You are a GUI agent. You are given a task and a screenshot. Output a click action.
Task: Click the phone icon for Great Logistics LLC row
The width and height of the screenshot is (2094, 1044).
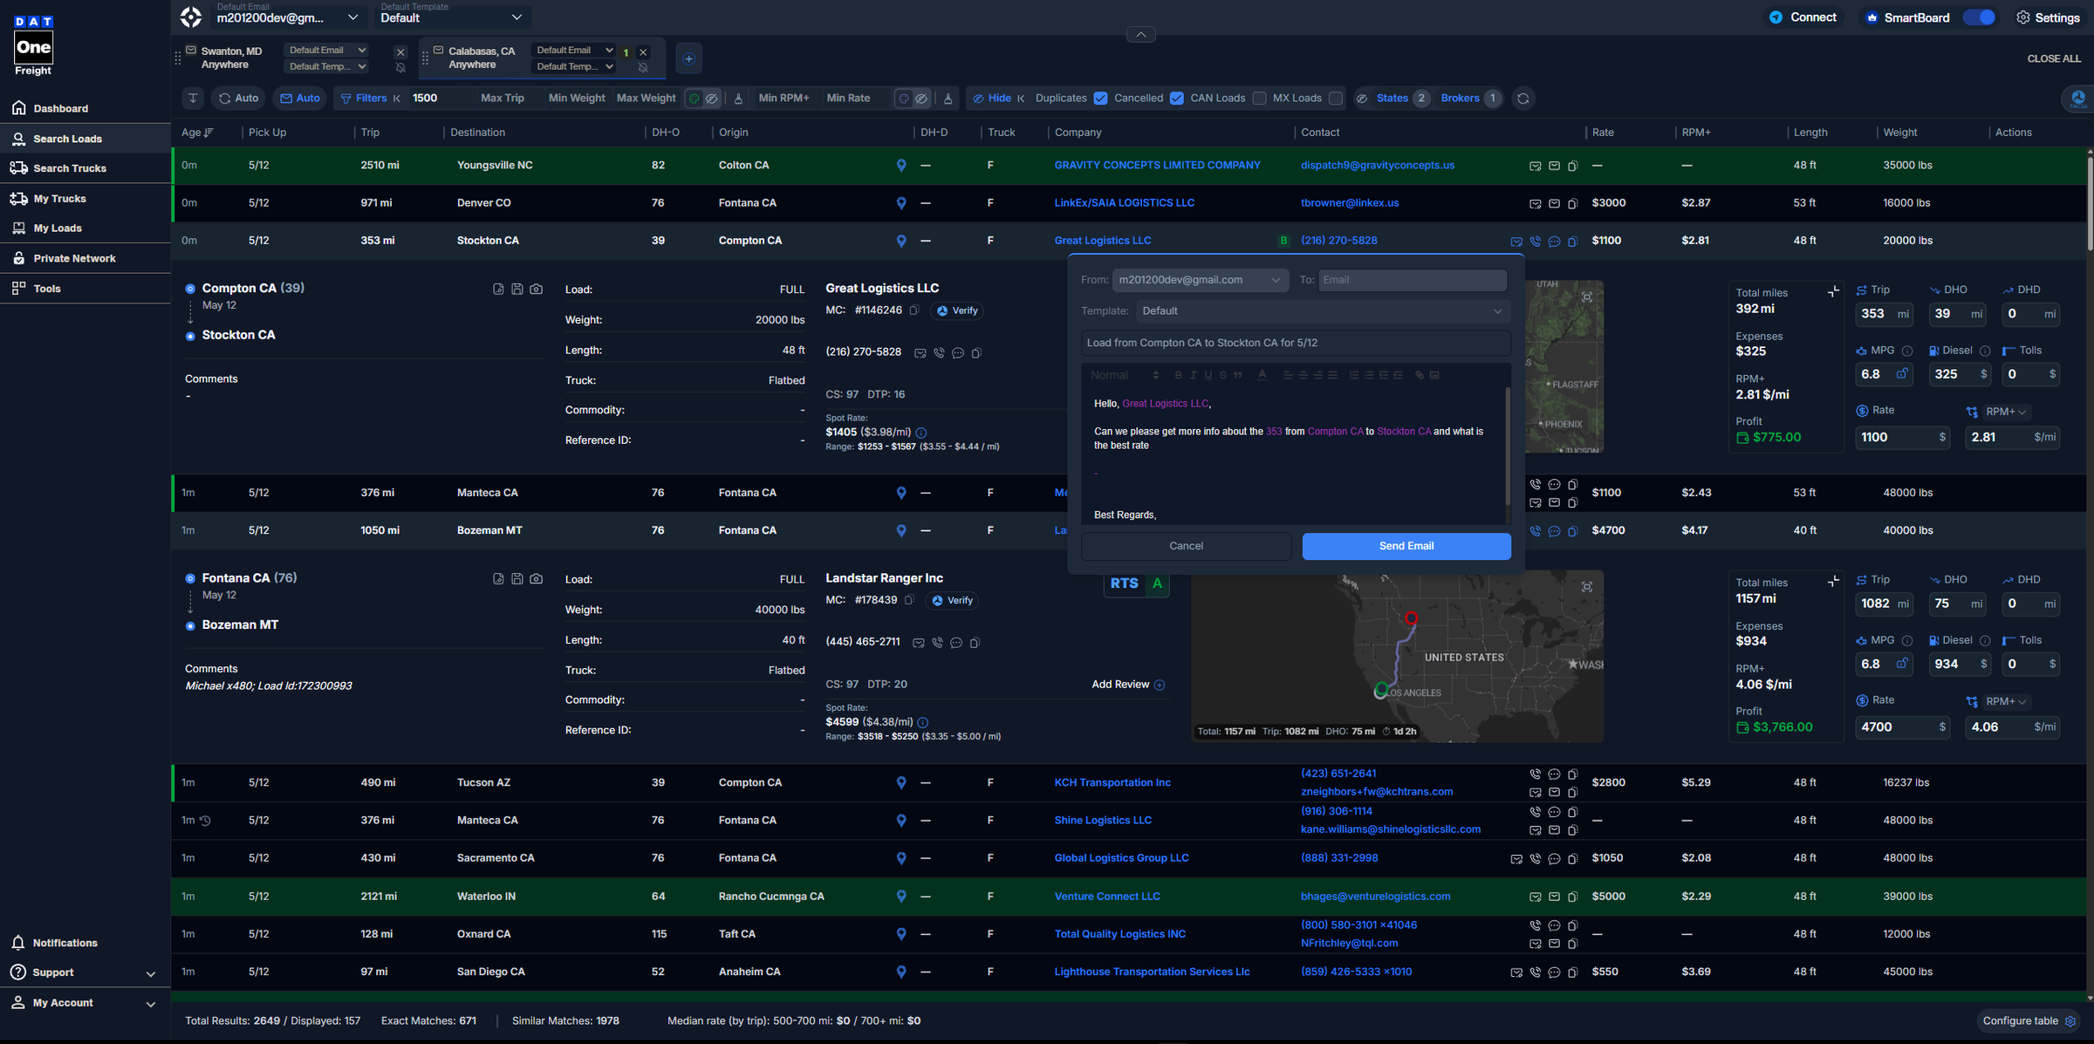pyautogui.click(x=1536, y=242)
